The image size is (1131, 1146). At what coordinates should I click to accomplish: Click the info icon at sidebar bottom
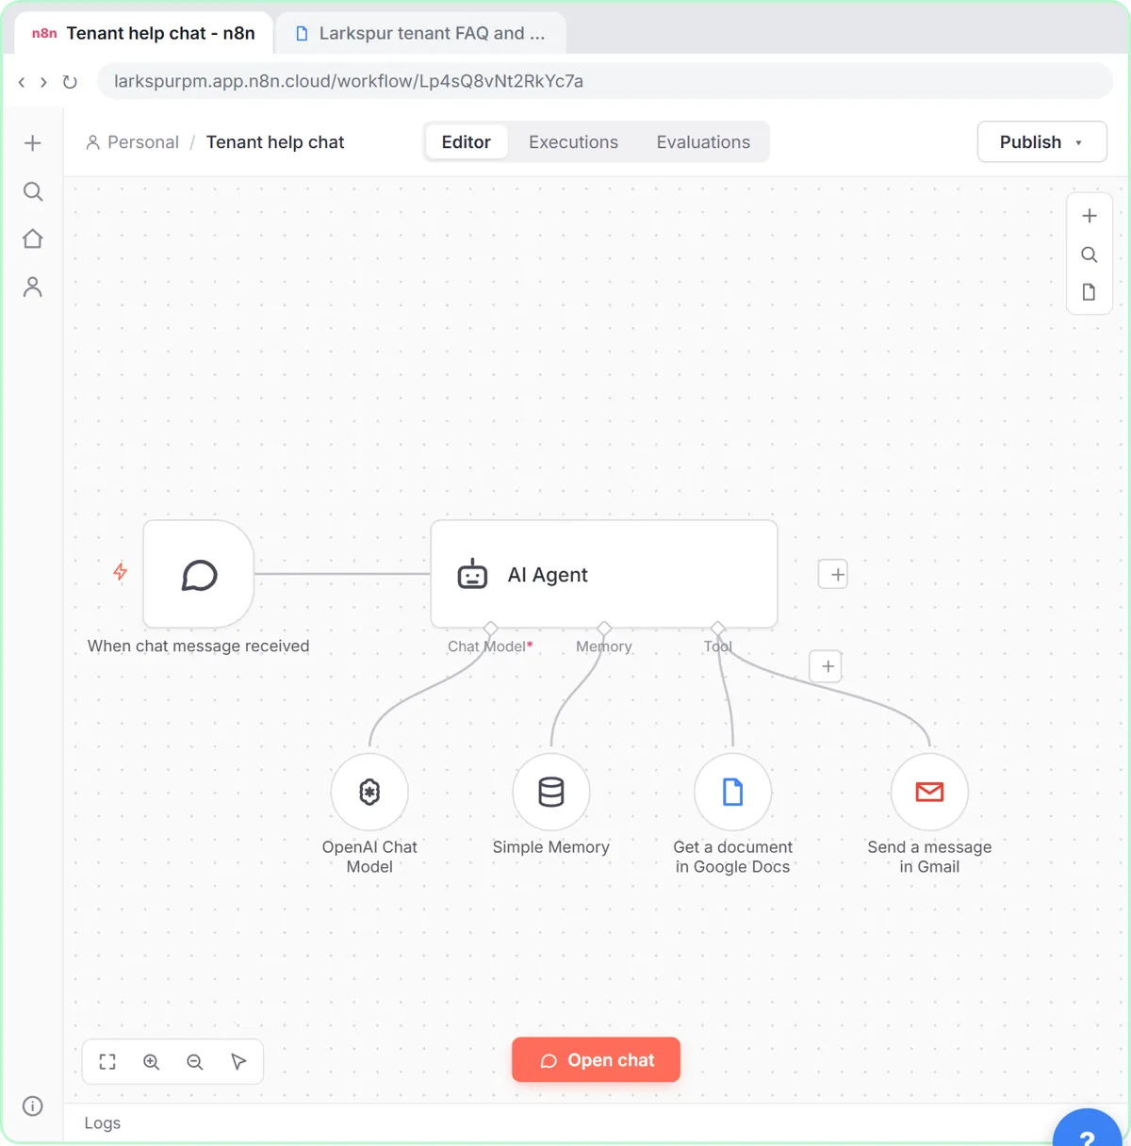[x=33, y=1105]
